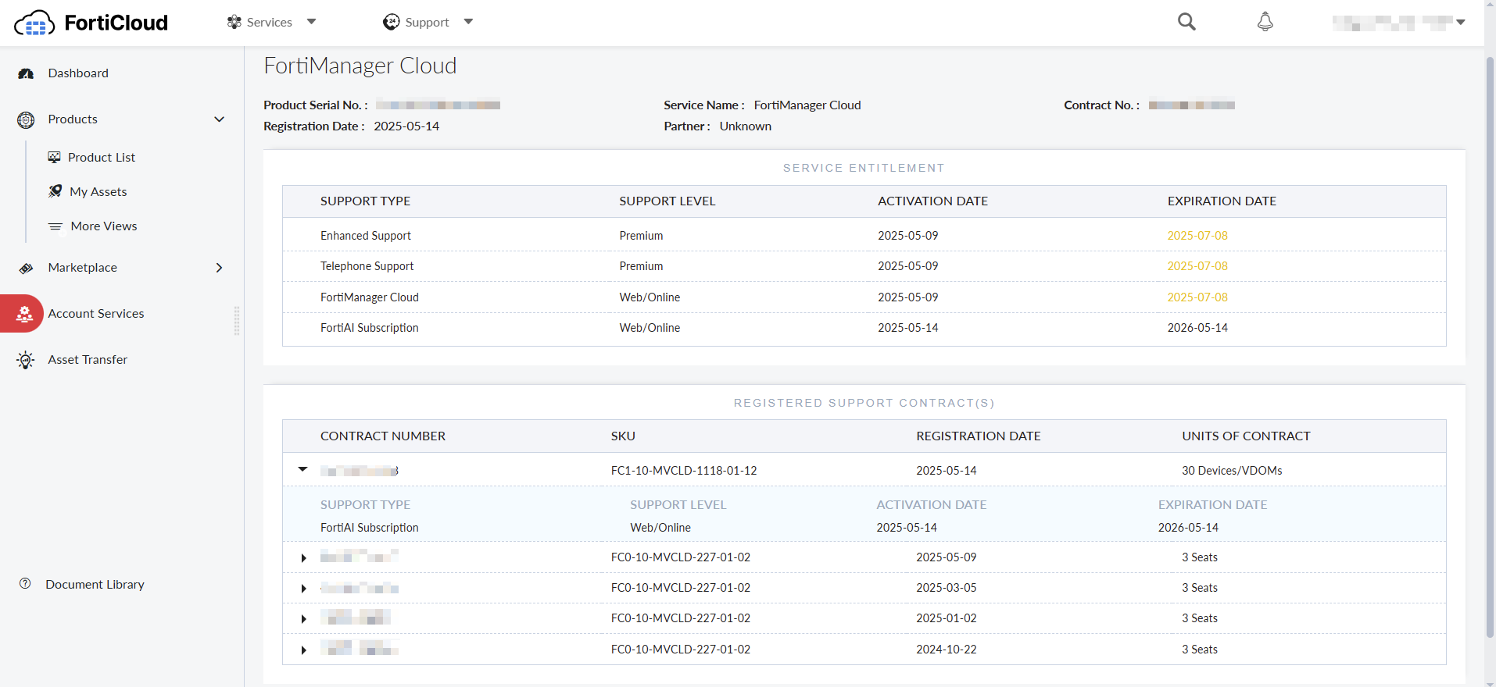
Task: Click the FortiCloud logo icon
Action: 34,23
